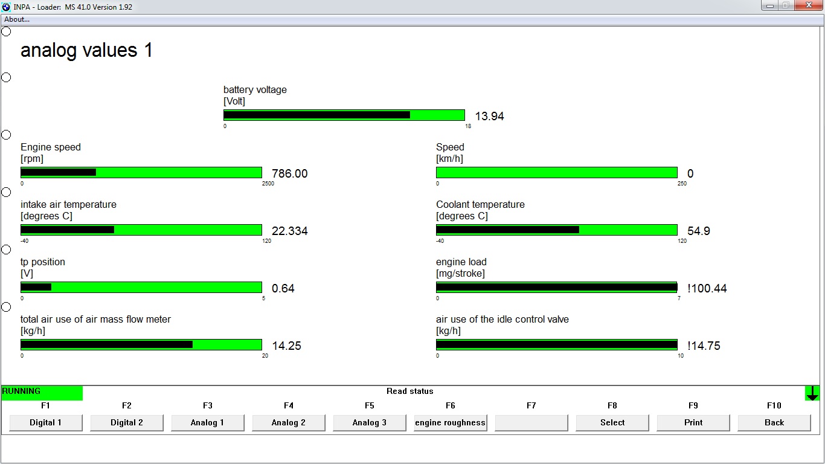Open Digital 1 status page

(x=46, y=423)
